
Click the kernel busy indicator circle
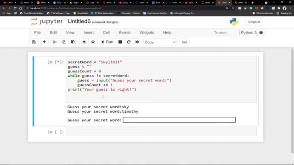pos(261,33)
